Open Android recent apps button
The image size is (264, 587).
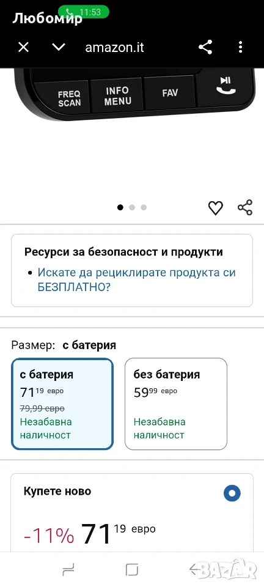(68, 569)
